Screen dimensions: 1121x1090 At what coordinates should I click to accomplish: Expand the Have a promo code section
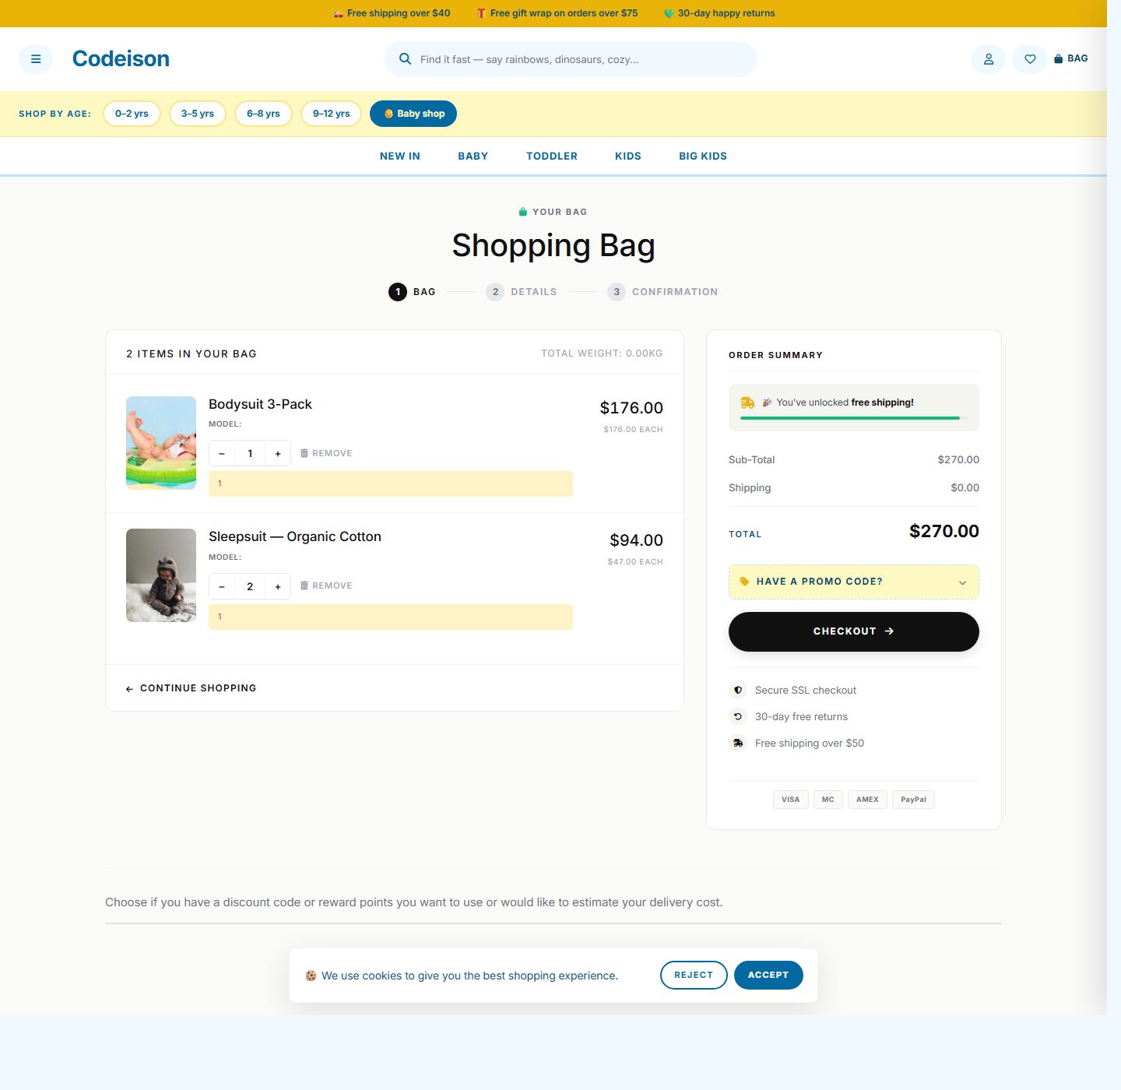[x=853, y=582]
